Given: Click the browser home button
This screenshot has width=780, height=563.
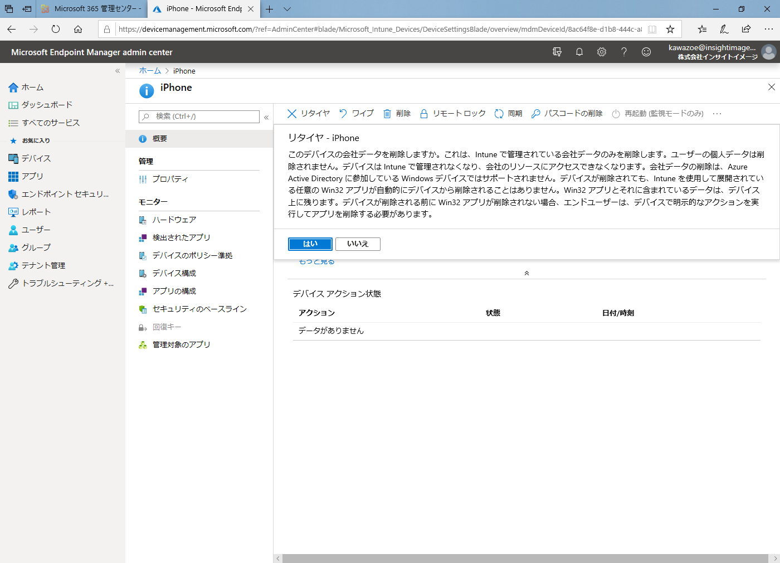Looking at the screenshot, I should (78, 30).
